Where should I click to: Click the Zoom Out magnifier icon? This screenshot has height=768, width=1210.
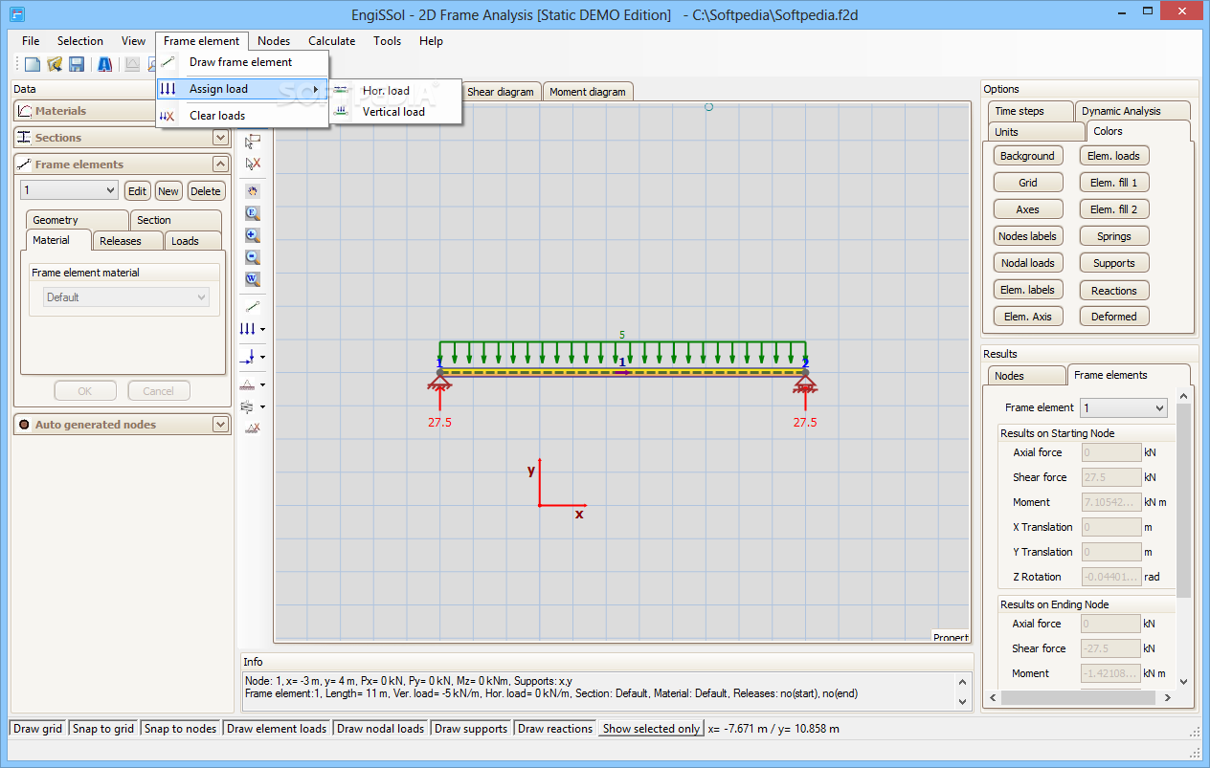[x=253, y=257]
